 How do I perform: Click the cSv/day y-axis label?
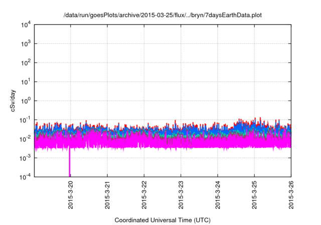13,101
